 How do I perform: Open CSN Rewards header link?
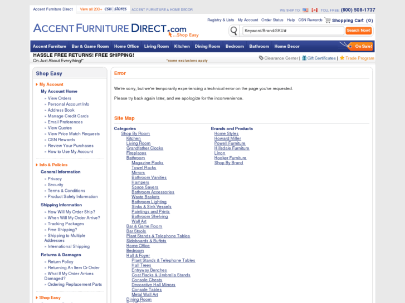[310, 20]
